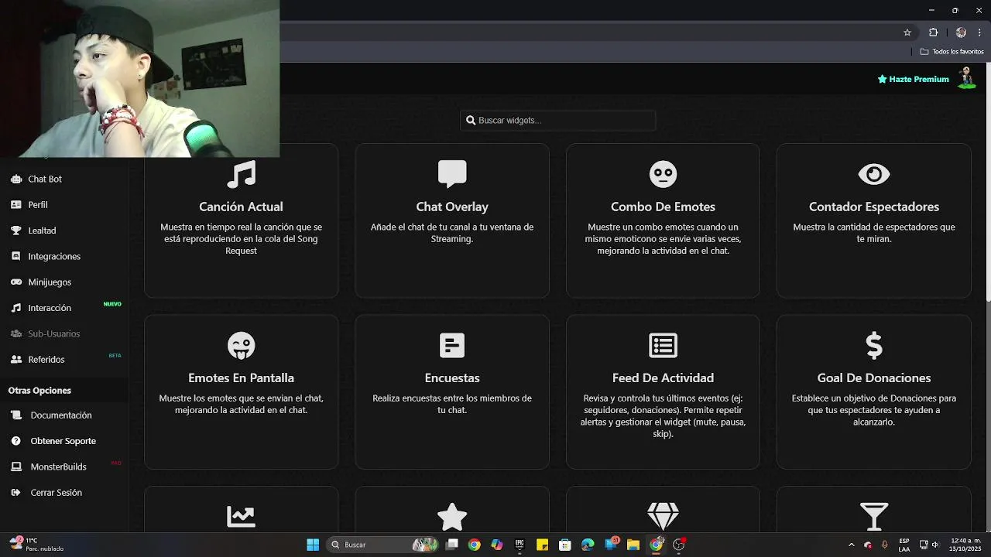
Task: Open the Encuestas poll icon
Action: point(452,345)
